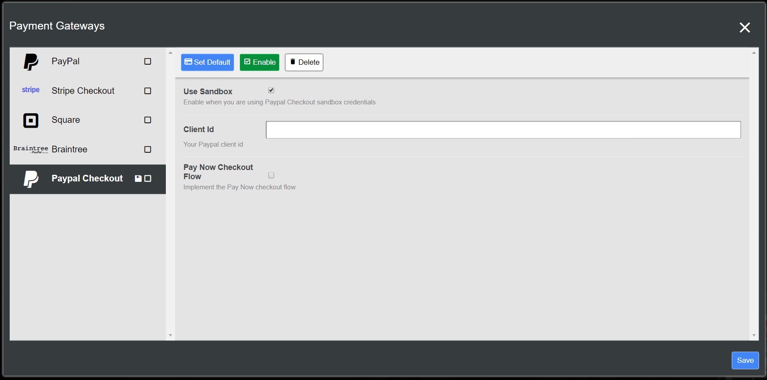Focus the Client Id text field
Image resolution: width=767 pixels, height=380 pixels.
[503, 130]
